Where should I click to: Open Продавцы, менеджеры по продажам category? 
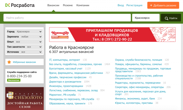143,70
